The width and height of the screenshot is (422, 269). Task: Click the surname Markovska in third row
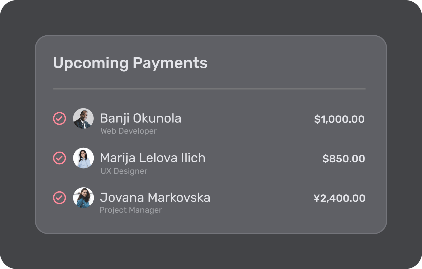pos(179,198)
